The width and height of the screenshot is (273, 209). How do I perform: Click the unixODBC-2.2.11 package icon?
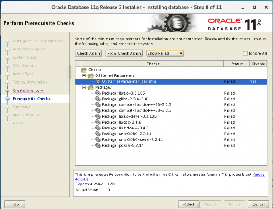click(x=98, y=134)
